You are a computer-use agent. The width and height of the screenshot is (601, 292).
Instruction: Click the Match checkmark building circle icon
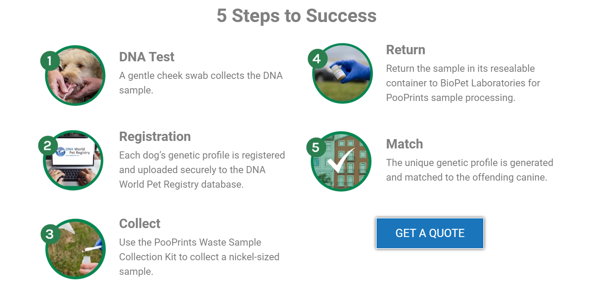[x=340, y=161]
